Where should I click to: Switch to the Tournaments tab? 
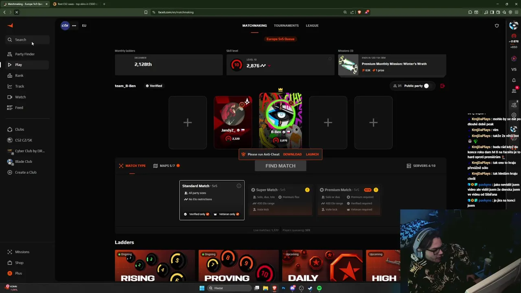pyautogui.click(x=286, y=25)
